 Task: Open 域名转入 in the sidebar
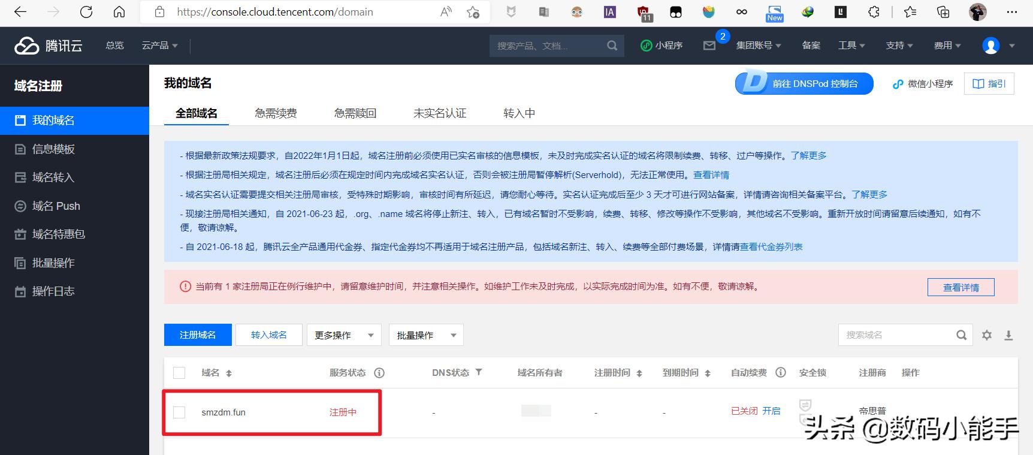(x=74, y=177)
